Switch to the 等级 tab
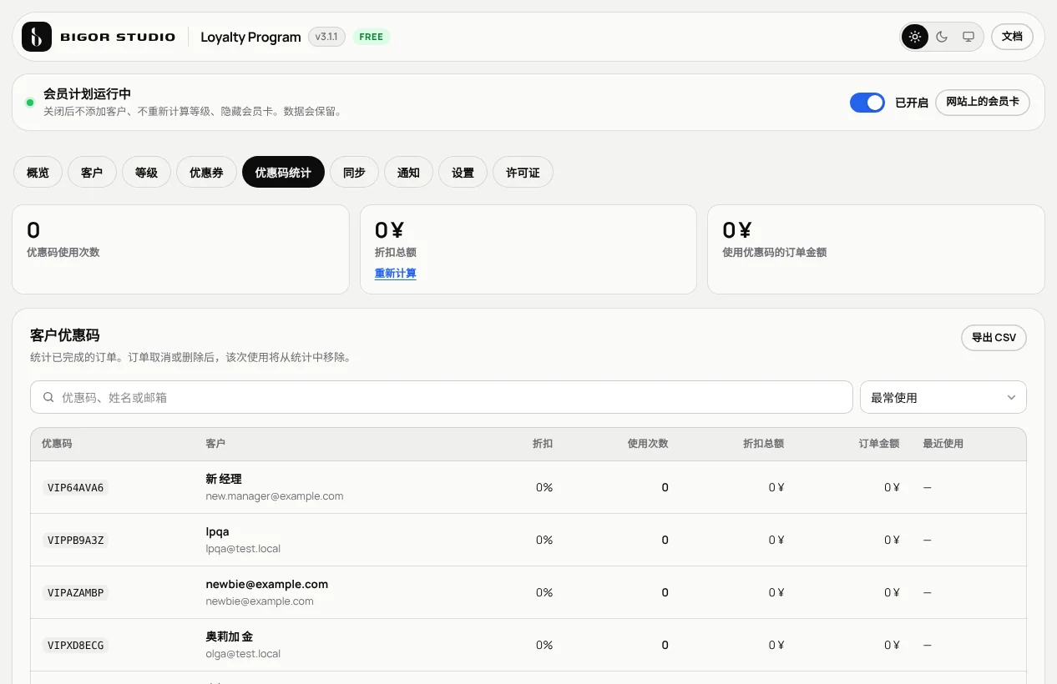The image size is (1057, 684). point(146,173)
